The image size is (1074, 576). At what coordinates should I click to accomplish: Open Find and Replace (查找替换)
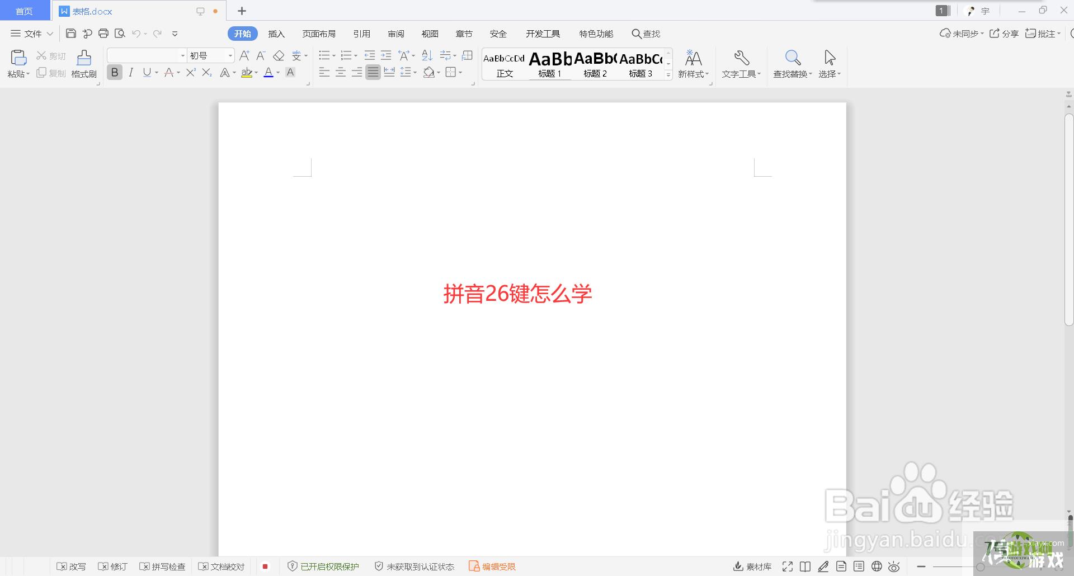point(793,64)
